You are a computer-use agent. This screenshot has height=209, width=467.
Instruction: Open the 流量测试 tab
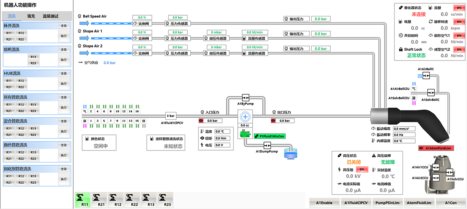point(51,16)
